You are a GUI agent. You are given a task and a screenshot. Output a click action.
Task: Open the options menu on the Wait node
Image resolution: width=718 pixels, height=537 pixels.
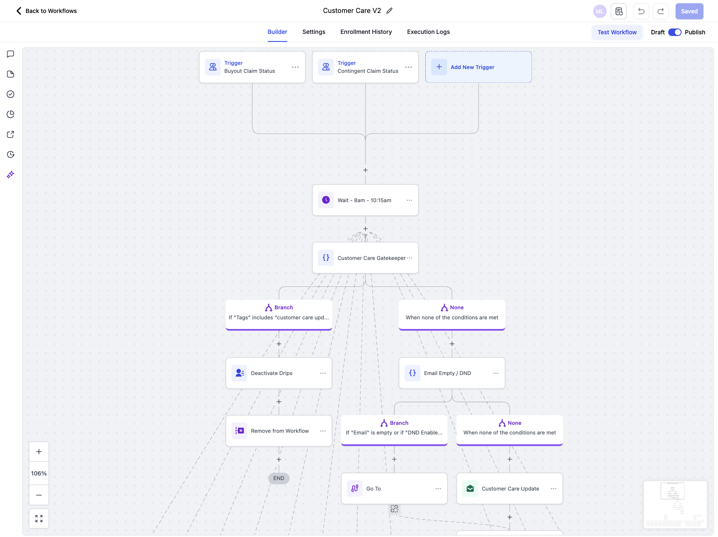[x=409, y=200]
